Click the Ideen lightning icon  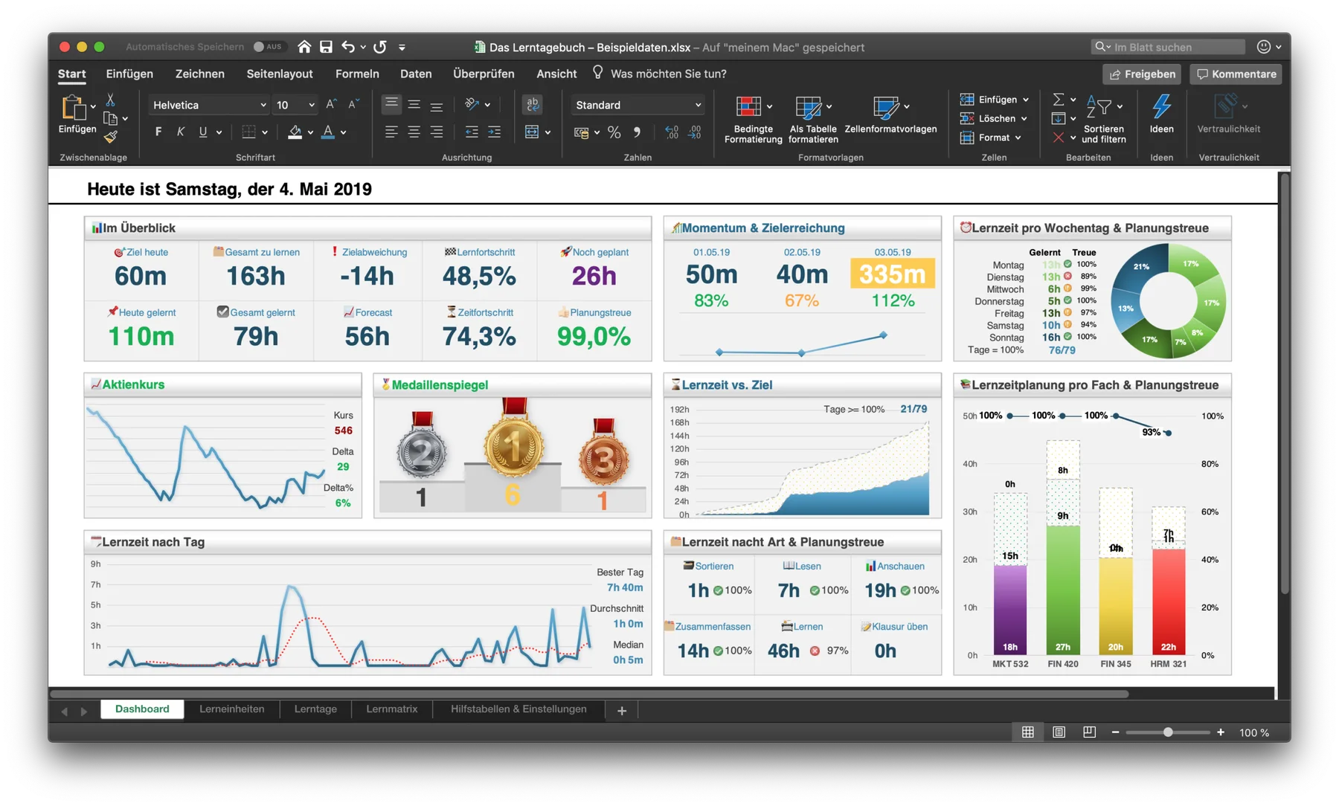(1161, 106)
